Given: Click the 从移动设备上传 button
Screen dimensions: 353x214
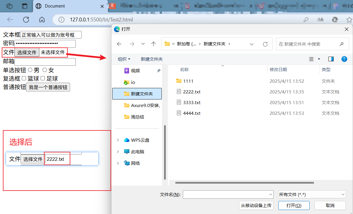Looking at the screenshot, I should 256,205.
